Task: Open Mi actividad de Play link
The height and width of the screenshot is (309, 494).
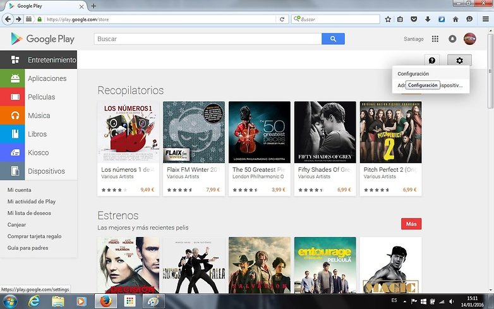Action: coord(32,202)
